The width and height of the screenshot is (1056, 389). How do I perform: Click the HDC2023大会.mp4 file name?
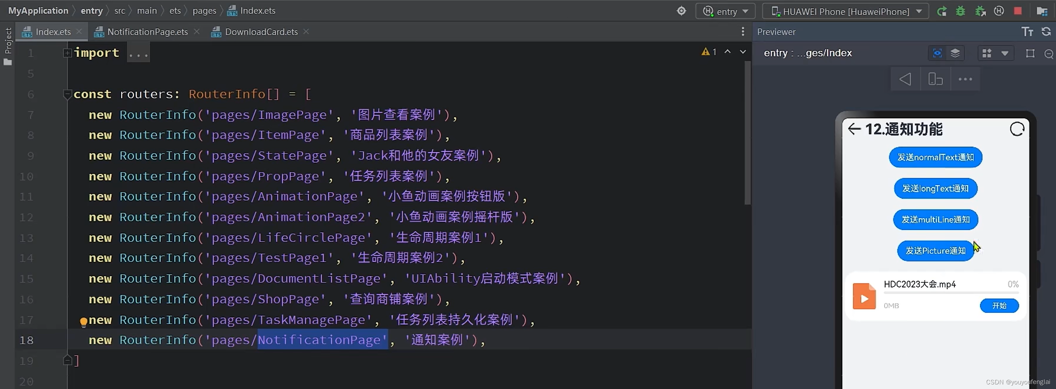(x=919, y=284)
